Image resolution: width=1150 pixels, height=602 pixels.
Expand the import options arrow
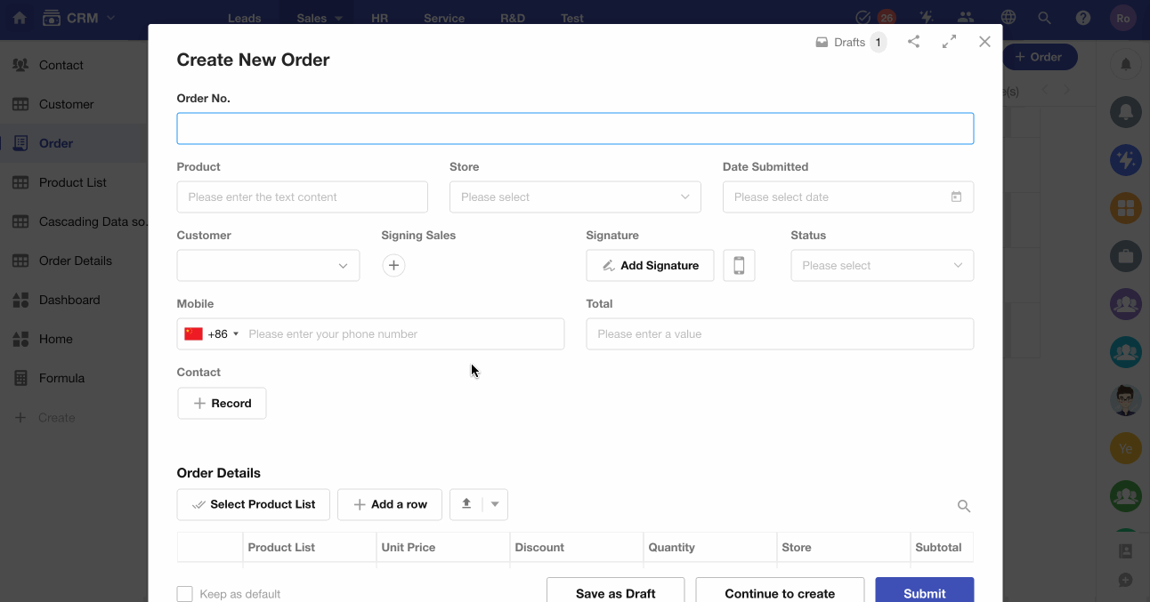coord(495,504)
